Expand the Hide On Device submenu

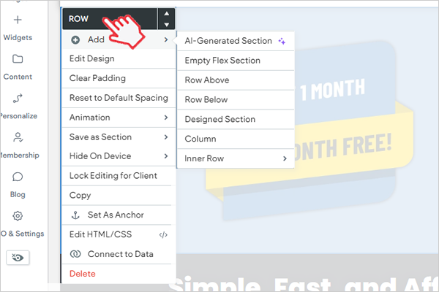click(x=166, y=156)
